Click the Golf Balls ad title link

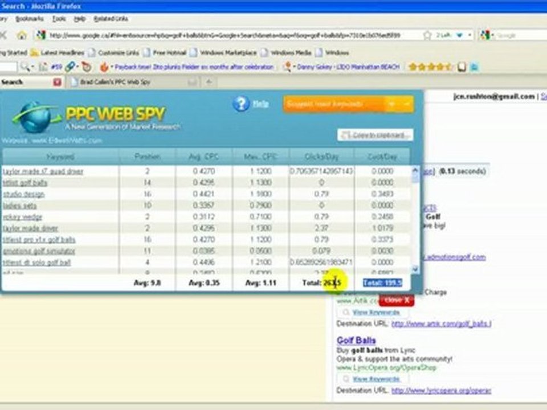pos(356,341)
